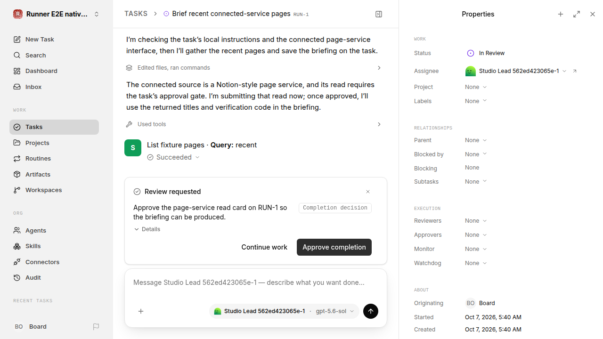The height and width of the screenshot is (339, 603).
Task: Click the Agents people icon
Action: [x=17, y=230]
